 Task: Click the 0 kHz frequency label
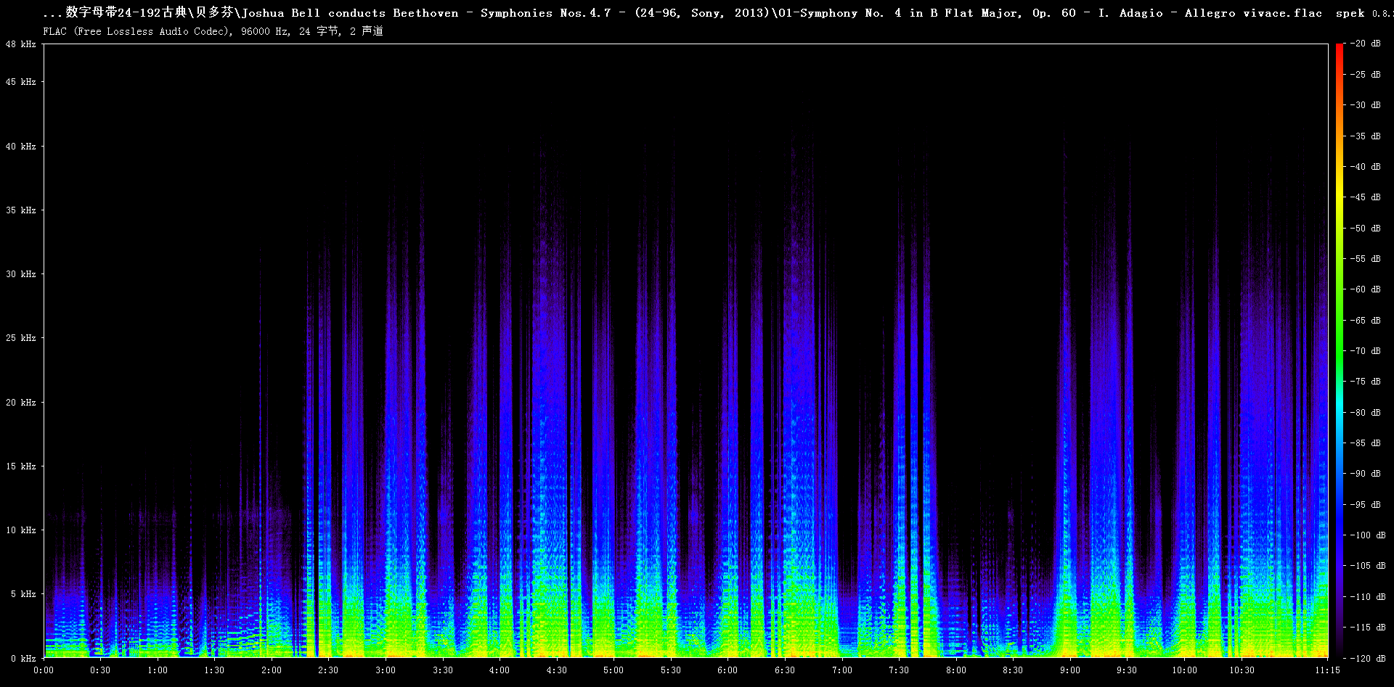click(x=23, y=659)
